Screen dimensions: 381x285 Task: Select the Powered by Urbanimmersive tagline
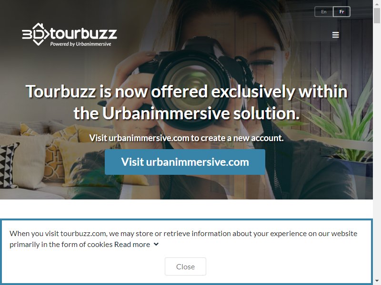pyautogui.click(x=80, y=44)
